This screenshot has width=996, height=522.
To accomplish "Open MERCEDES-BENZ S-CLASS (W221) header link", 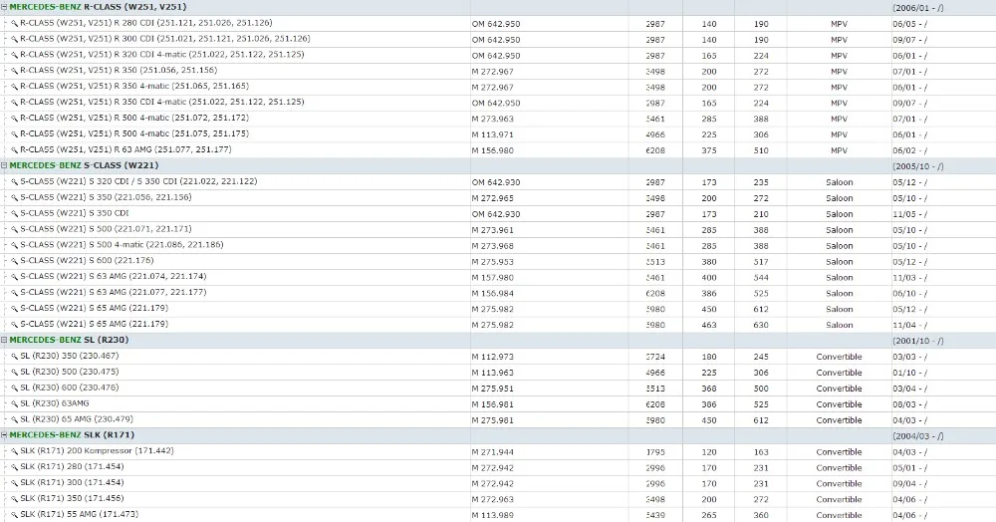I will click(84, 165).
